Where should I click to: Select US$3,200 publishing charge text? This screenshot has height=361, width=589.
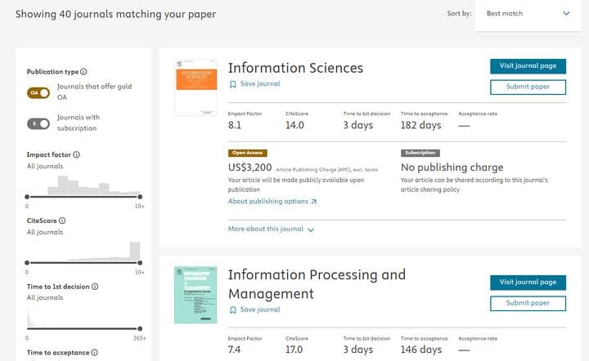coord(250,167)
